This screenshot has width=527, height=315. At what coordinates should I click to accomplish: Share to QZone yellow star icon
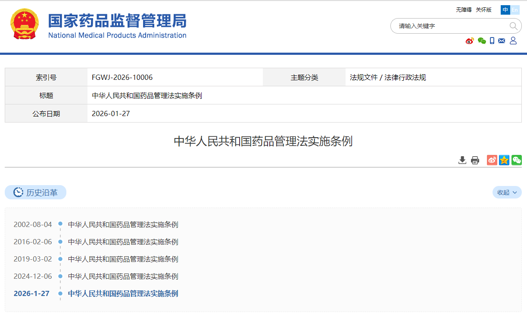(x=504, y=160)
